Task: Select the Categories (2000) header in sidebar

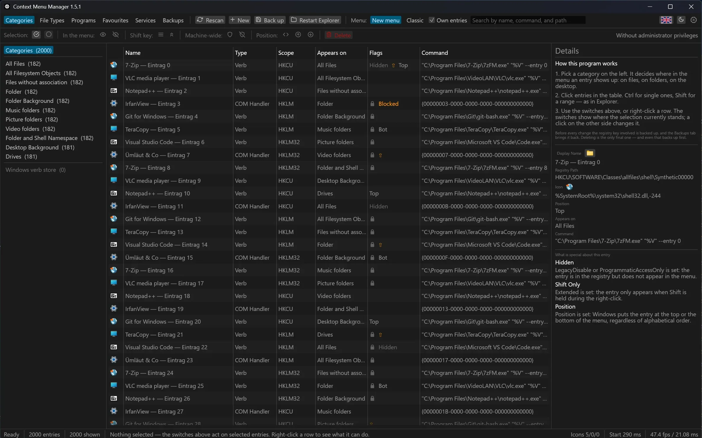Action: click(29, 50)
